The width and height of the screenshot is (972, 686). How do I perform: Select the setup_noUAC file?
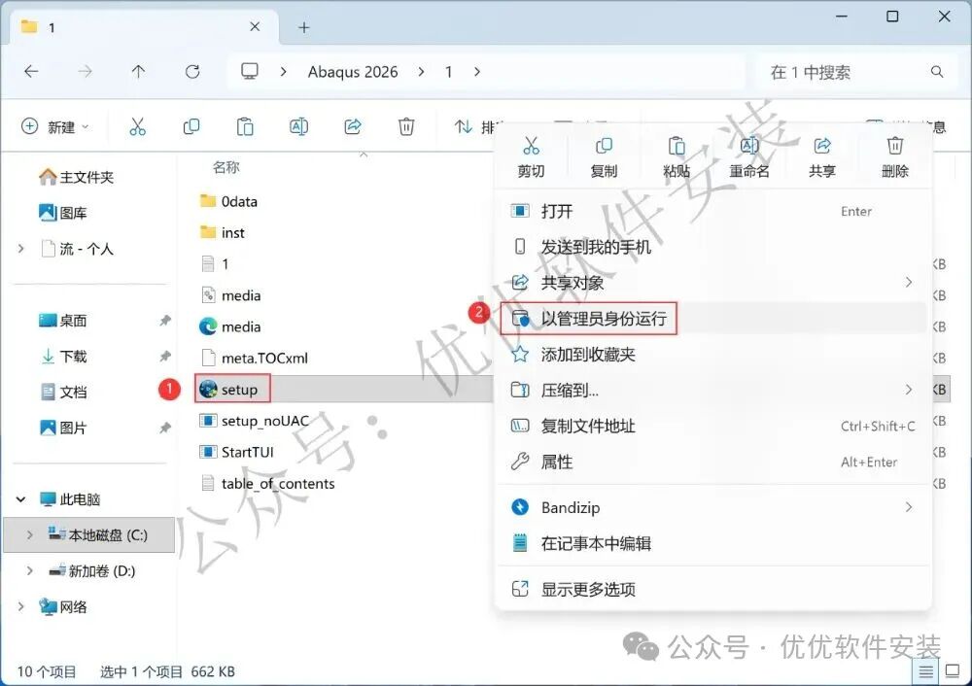(x=254, y=421)
